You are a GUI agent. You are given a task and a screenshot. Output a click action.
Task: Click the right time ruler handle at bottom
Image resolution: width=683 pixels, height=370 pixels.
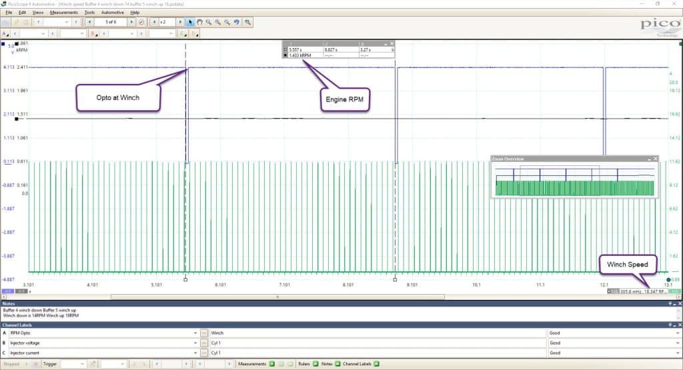(395, 279)
